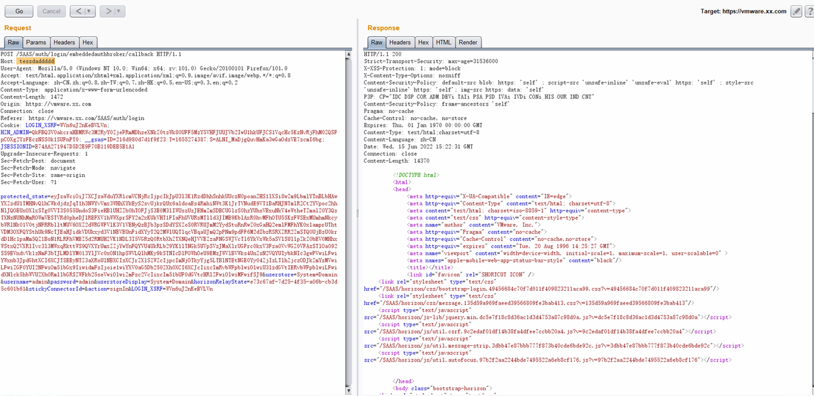Switch to response HTML tab

pos(443,43)
